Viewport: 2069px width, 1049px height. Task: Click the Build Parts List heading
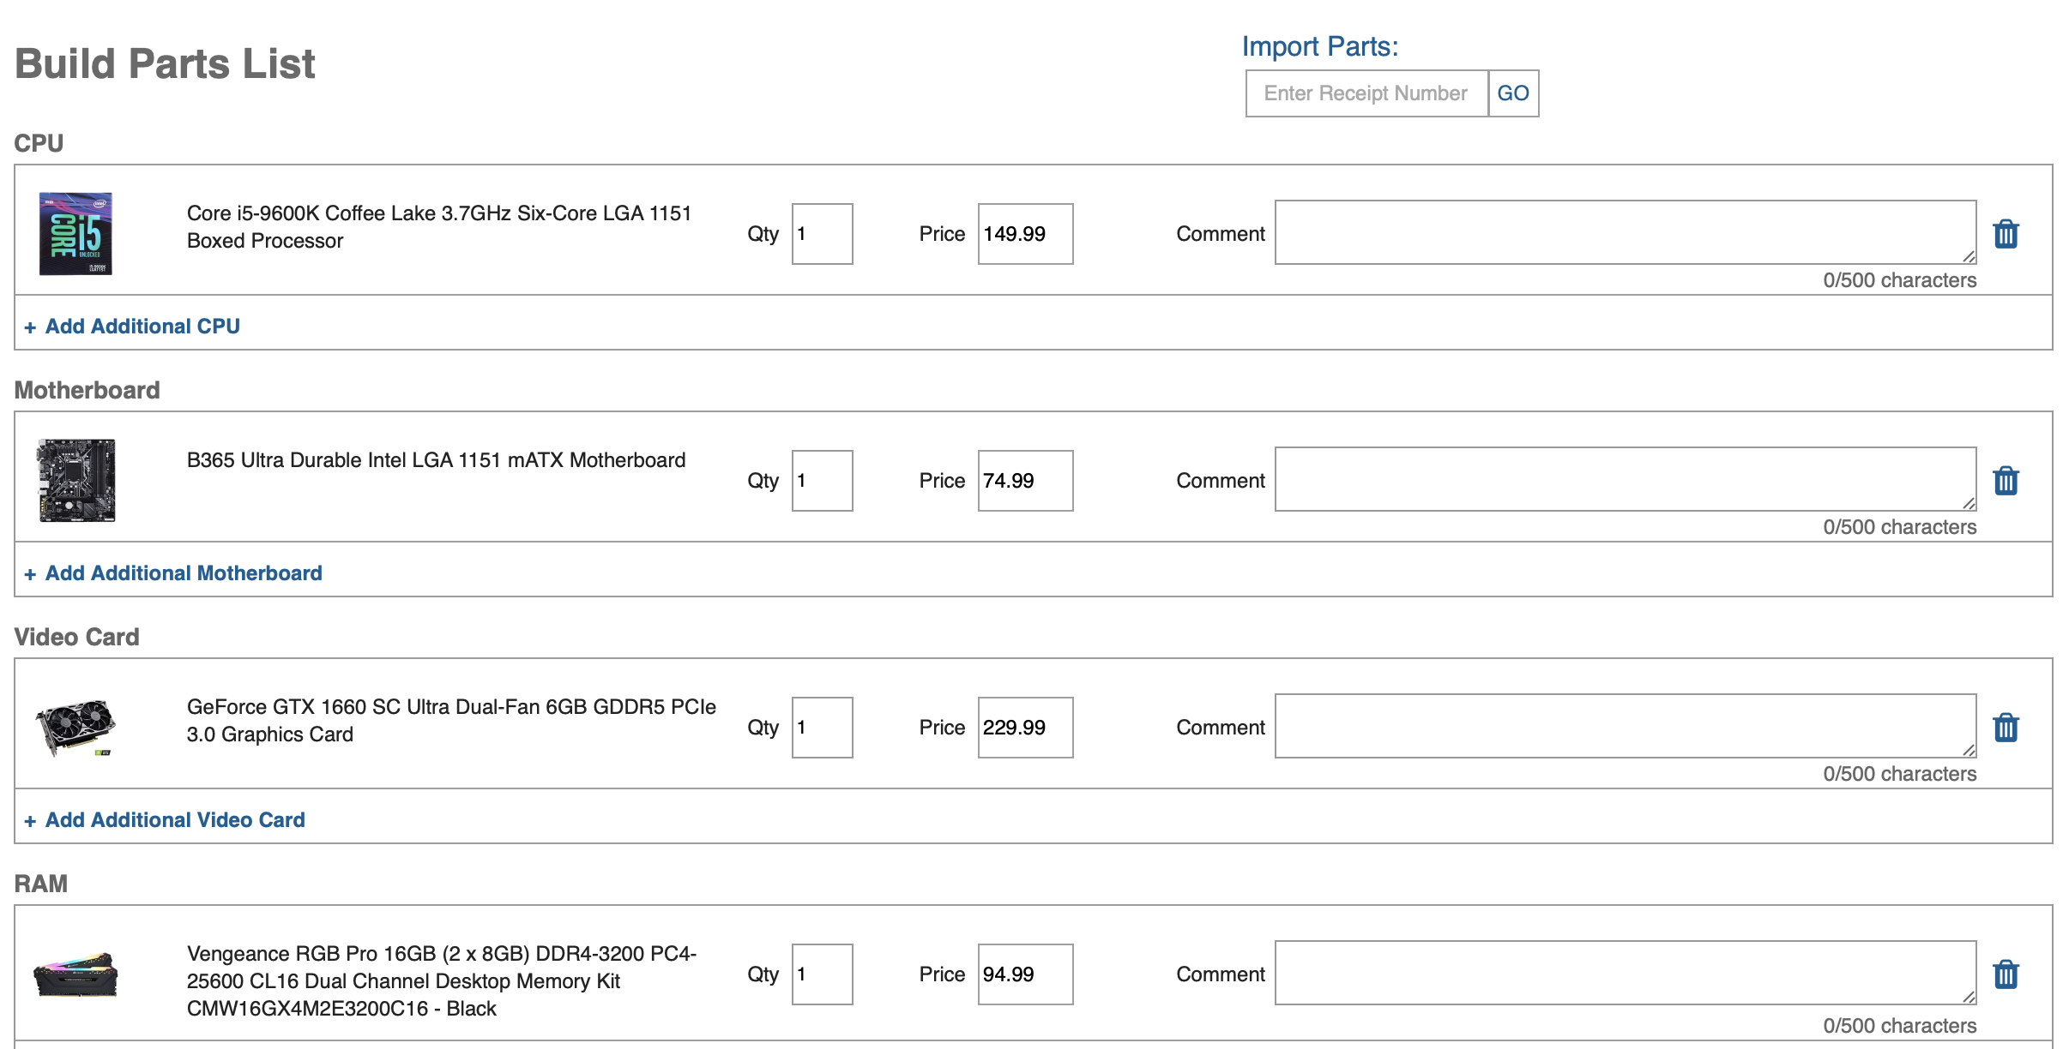click(165, 63)
